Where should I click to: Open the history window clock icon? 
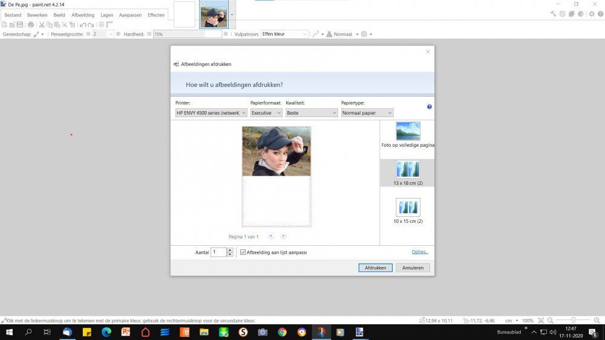click(x=563, y=14)
